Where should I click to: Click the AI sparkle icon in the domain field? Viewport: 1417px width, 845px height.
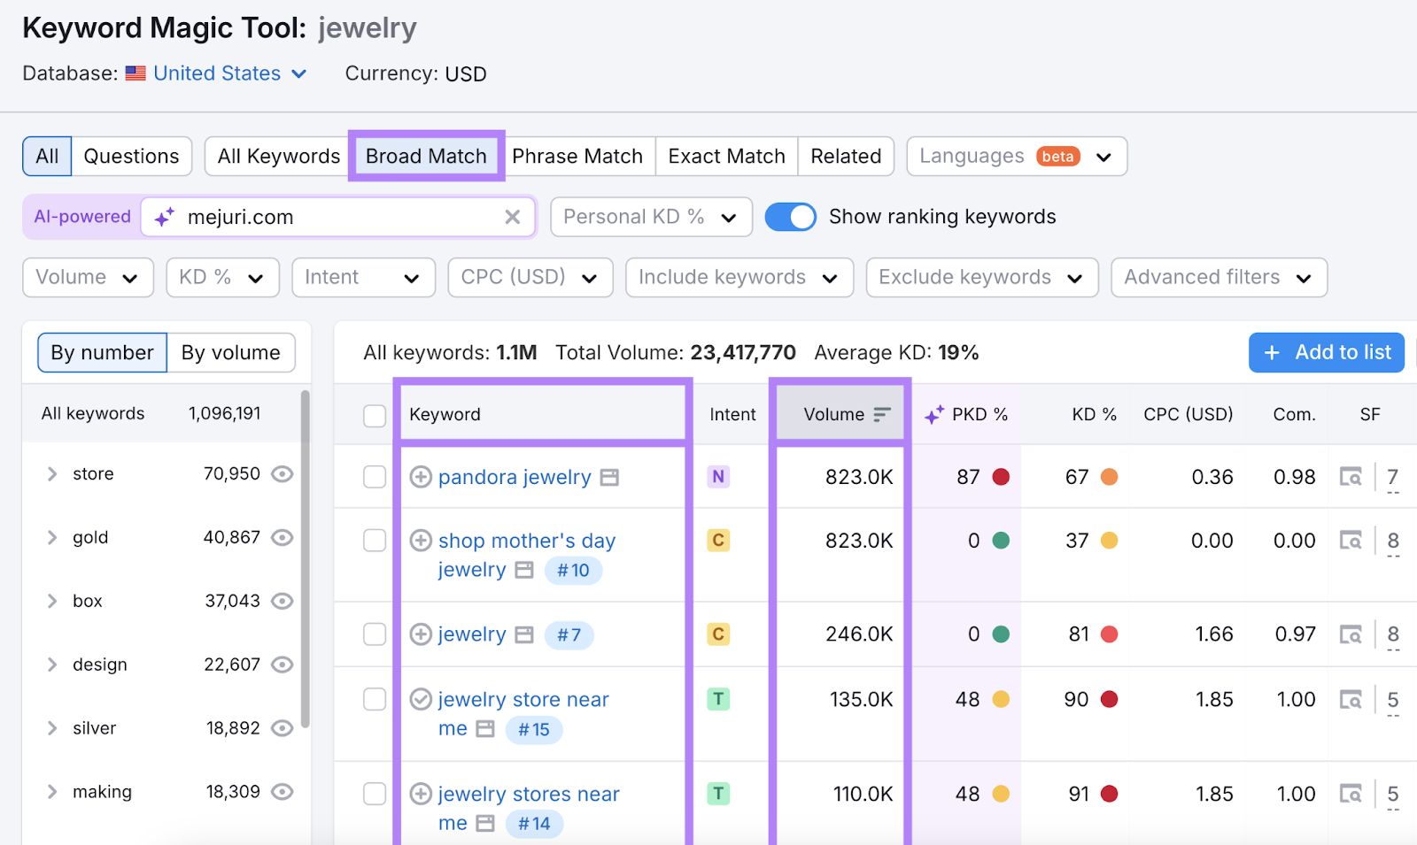162,217
